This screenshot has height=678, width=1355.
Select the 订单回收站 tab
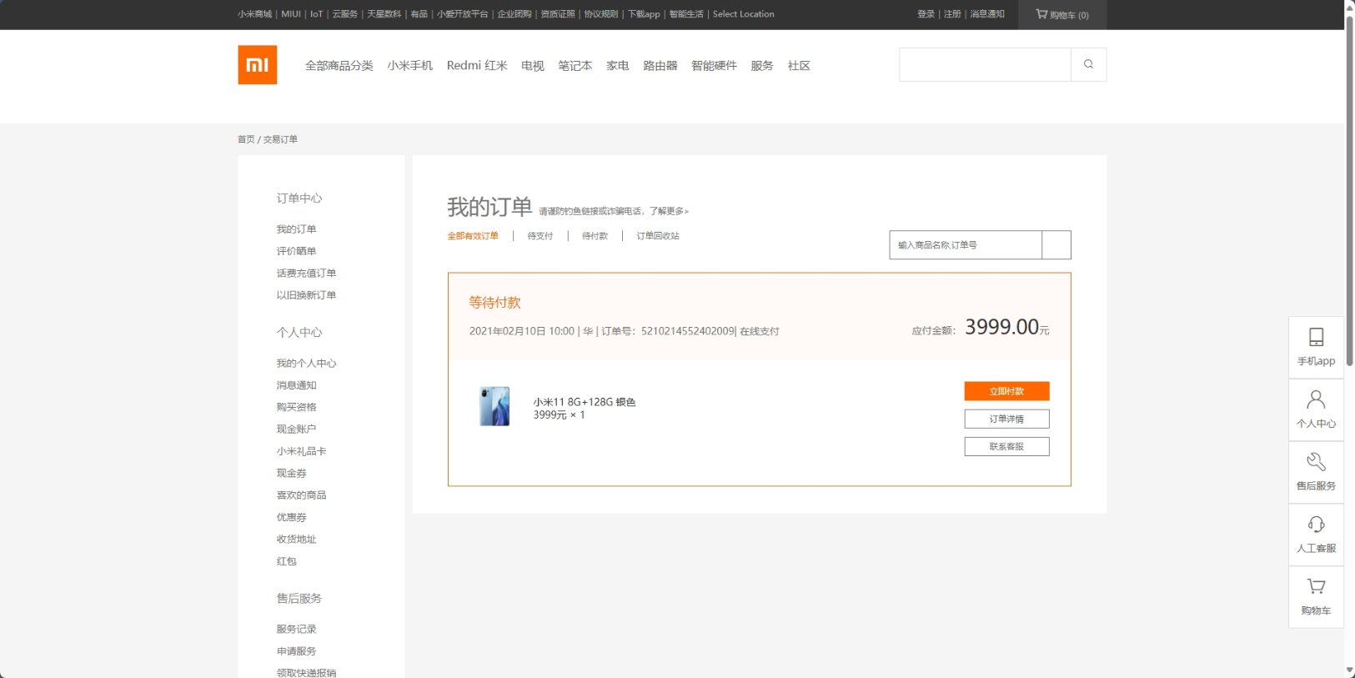click(x=658, y=236)
